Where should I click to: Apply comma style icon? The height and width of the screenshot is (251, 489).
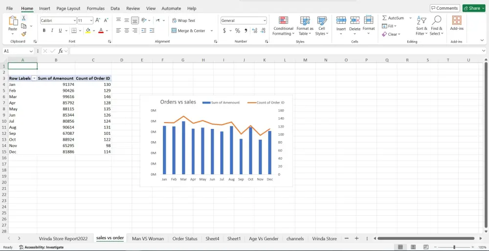tap(246, 30)
